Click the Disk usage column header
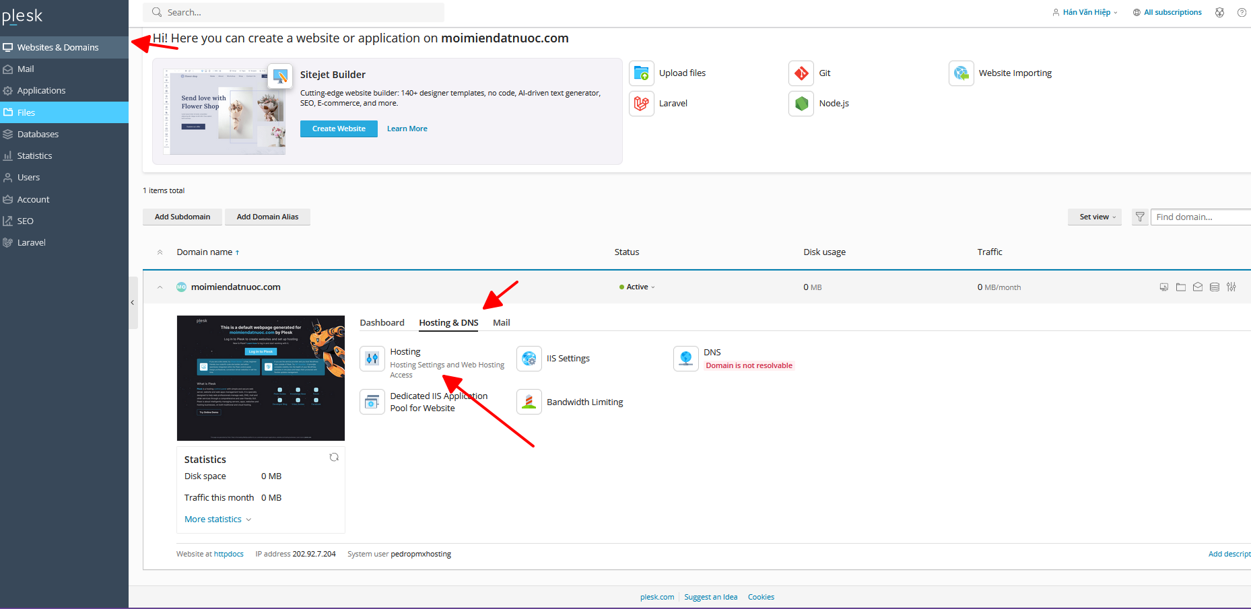This screenshot has height=609, width=1251. (x=824, y=252)
